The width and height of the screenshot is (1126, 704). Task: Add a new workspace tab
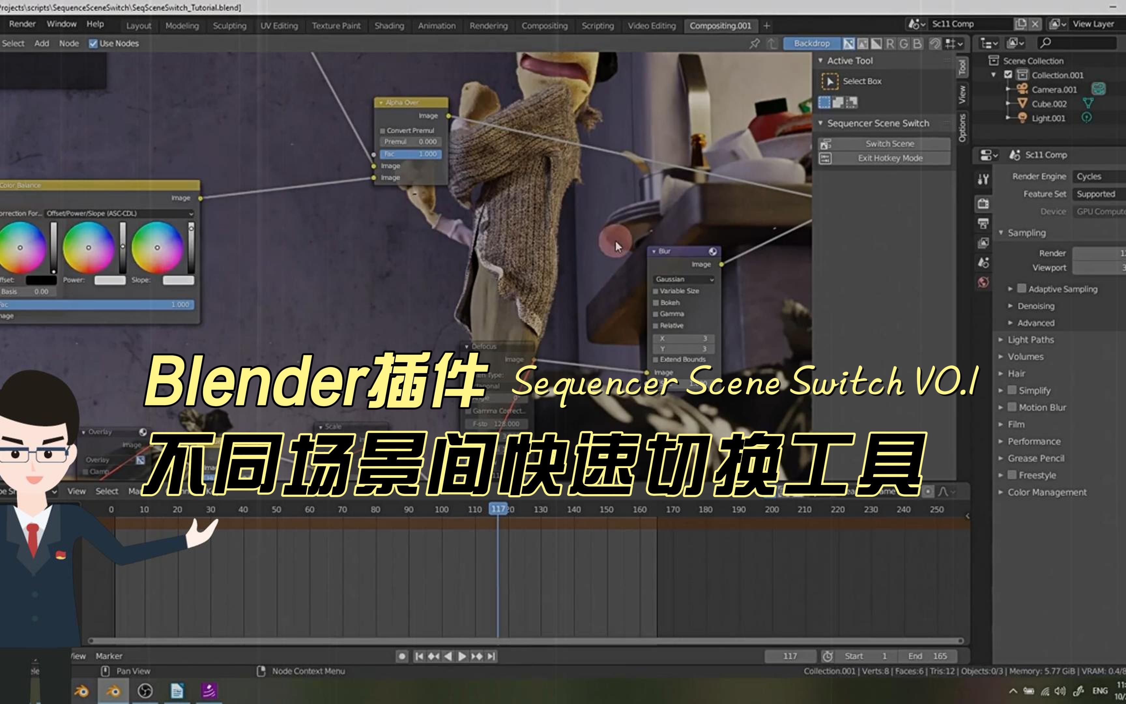click(x=767, y=26)
